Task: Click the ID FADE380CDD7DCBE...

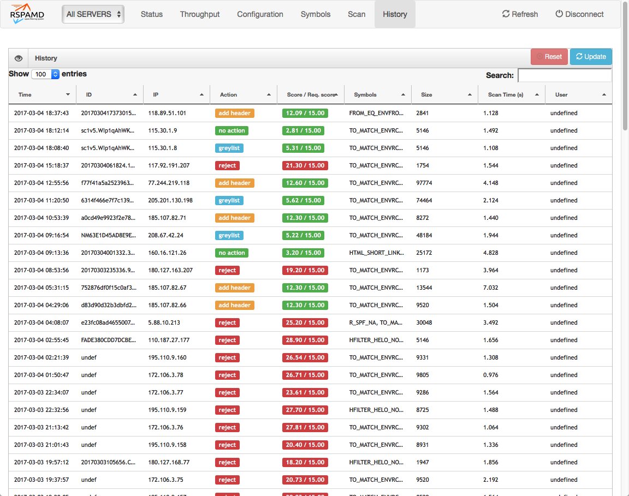Action: click(108, 340)
